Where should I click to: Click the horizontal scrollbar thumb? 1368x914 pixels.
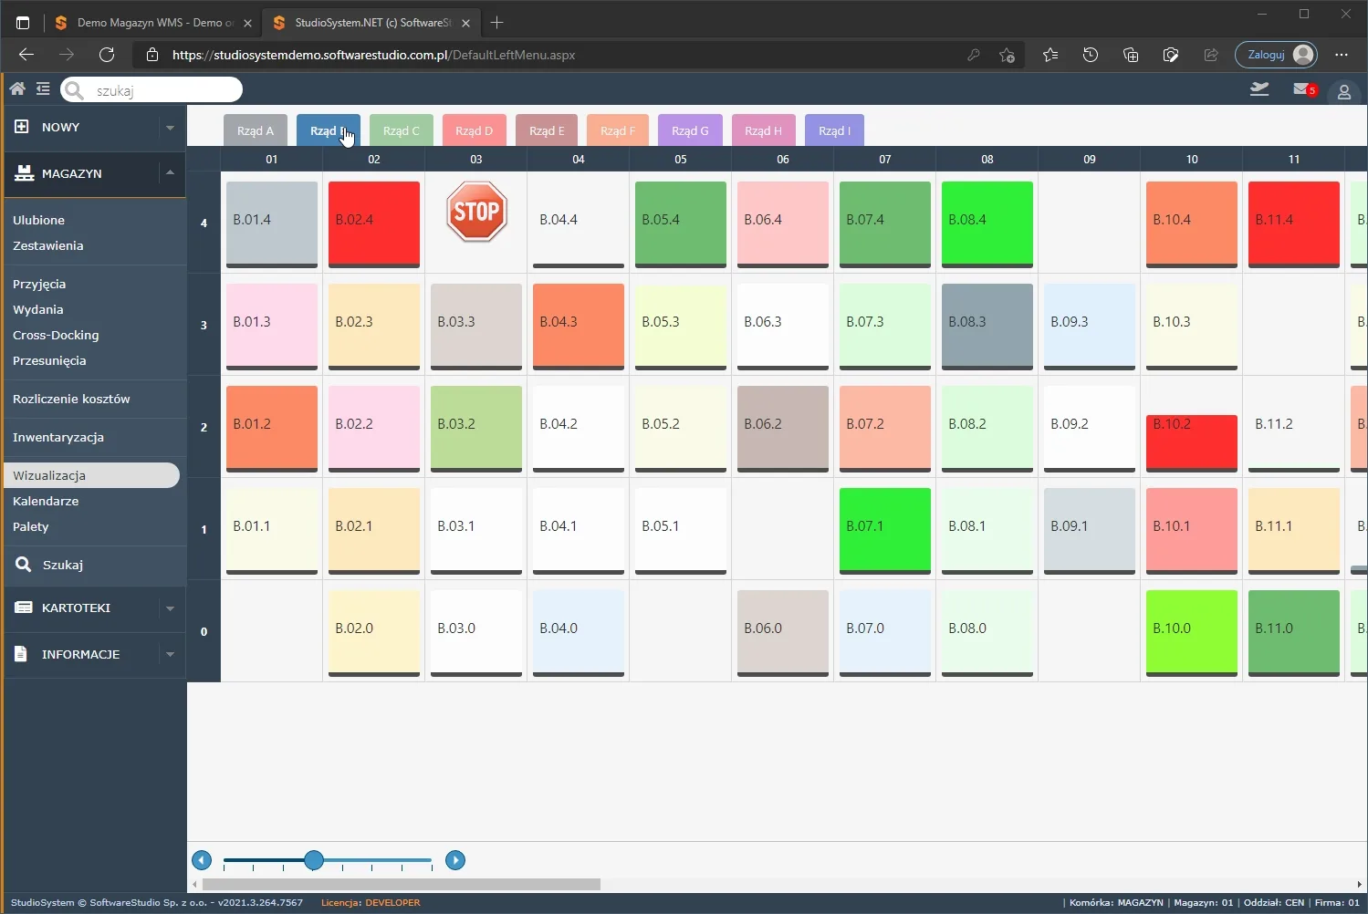click(x=402, y=884)
